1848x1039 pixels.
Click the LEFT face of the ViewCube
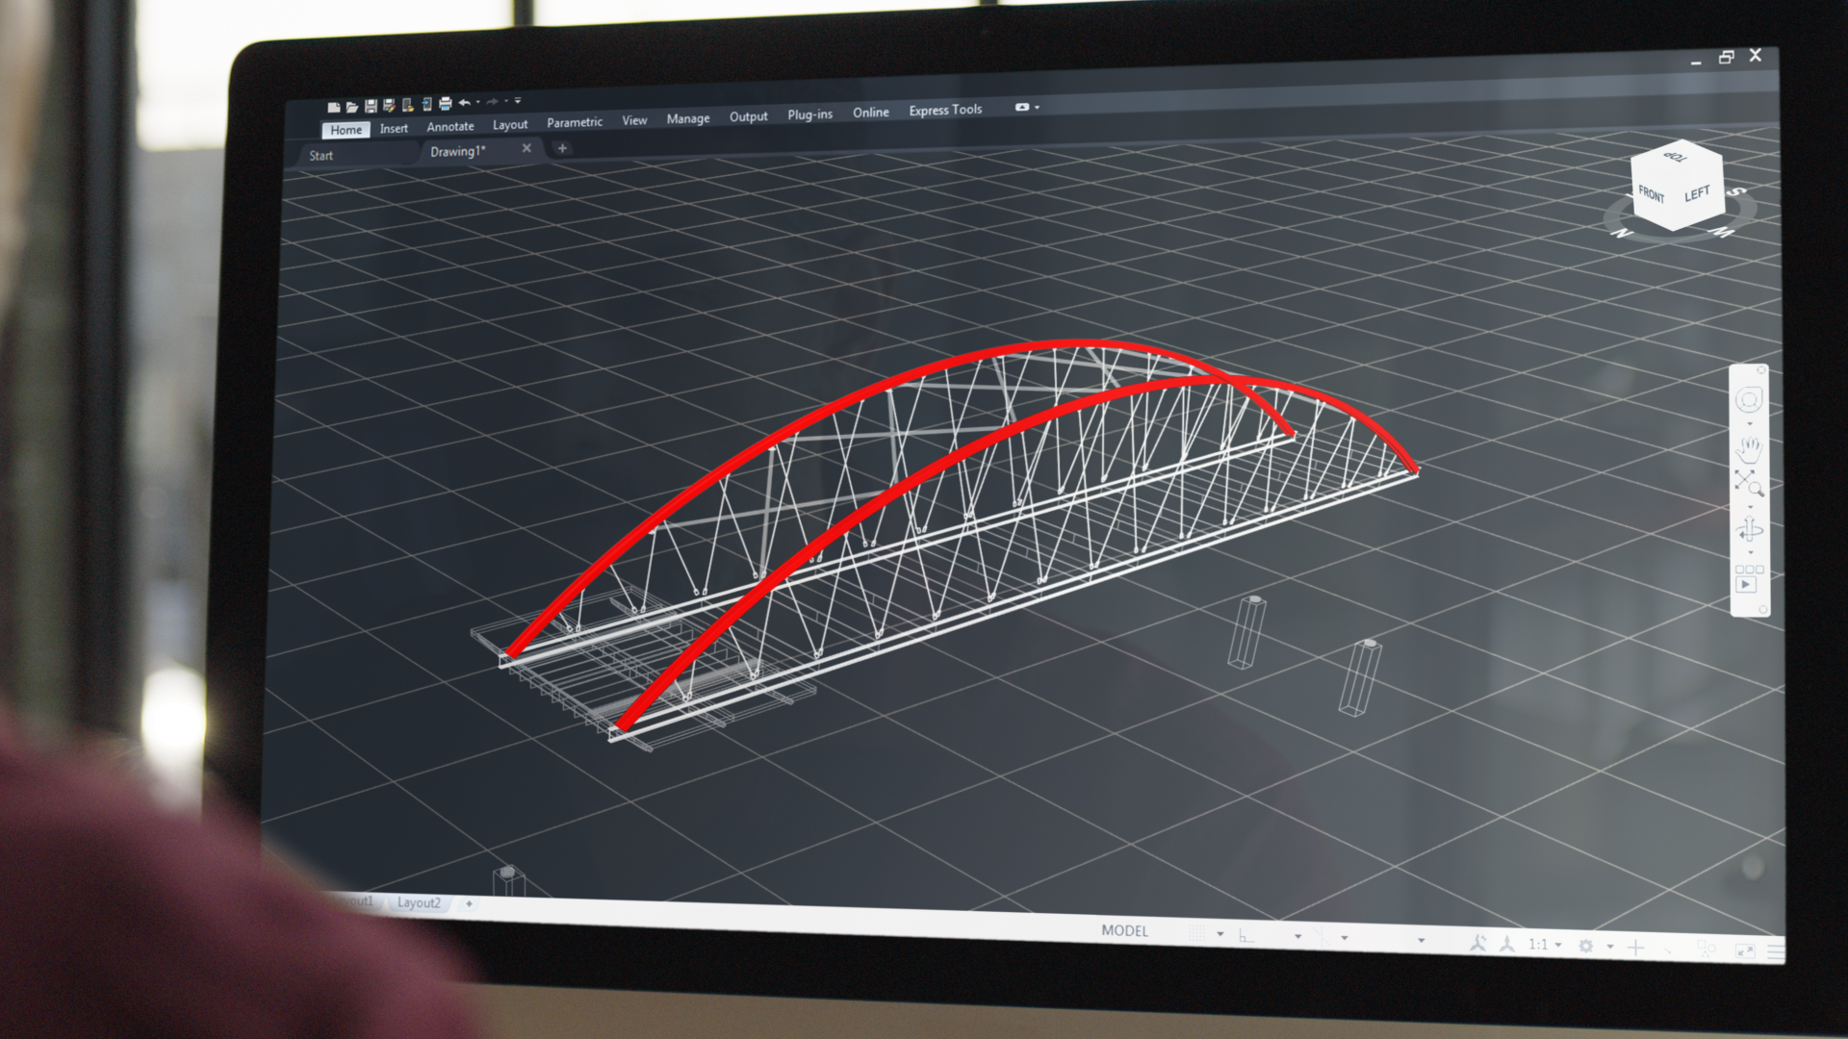[1697, 194]
